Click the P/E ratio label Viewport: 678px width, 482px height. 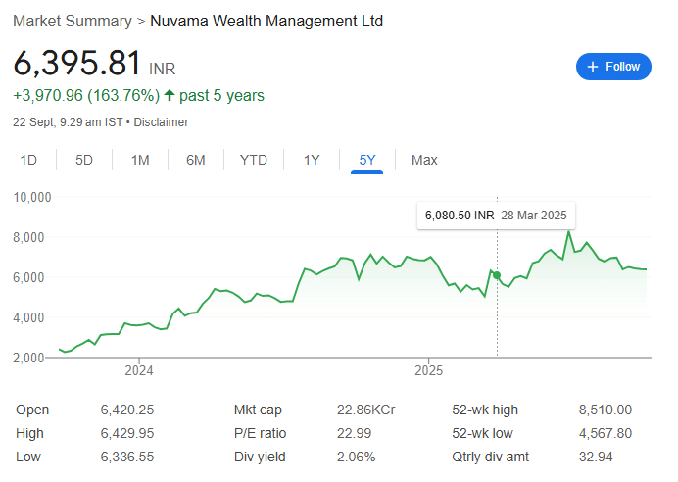coord(260,433)
